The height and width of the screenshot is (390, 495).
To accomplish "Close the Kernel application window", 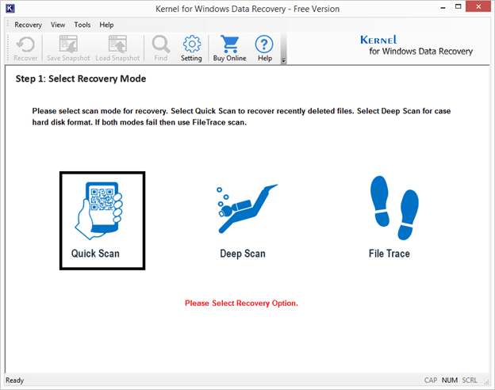I will pyautogui.click(x=478, y=6).
